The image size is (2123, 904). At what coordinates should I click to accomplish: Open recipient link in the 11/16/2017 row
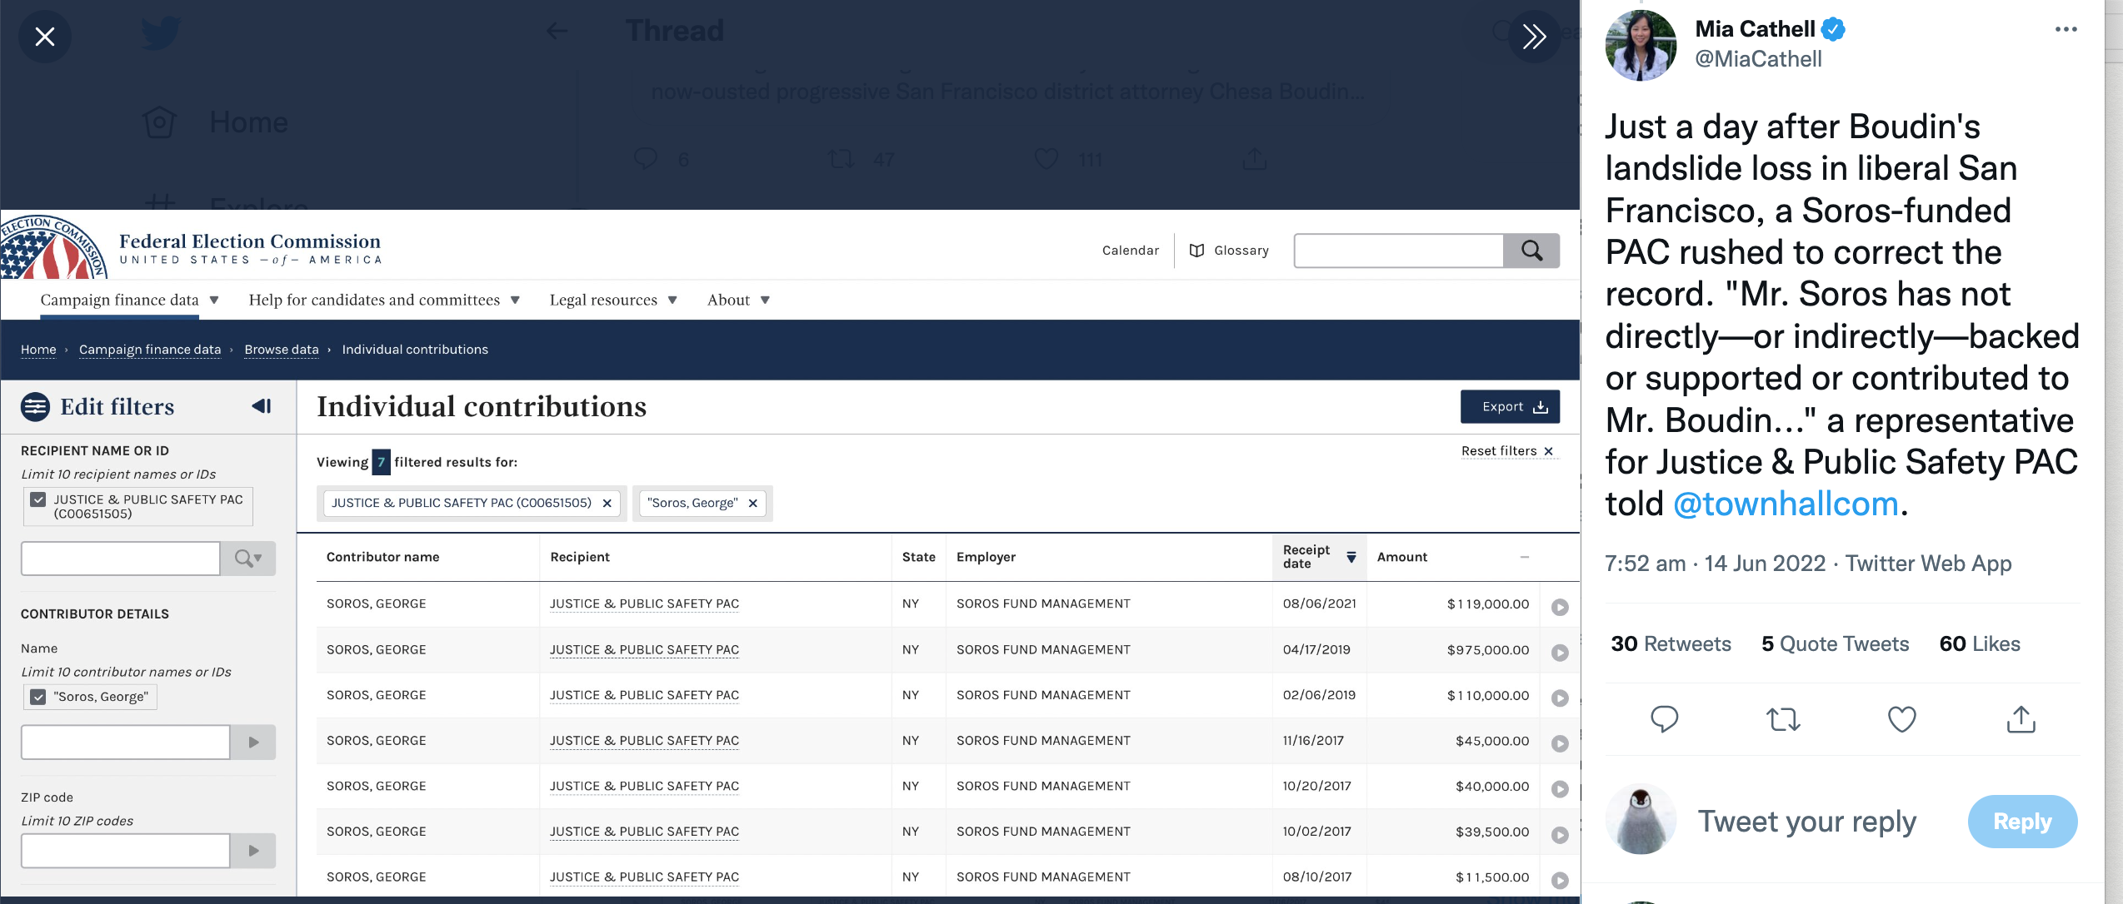[x=644, y=740]
